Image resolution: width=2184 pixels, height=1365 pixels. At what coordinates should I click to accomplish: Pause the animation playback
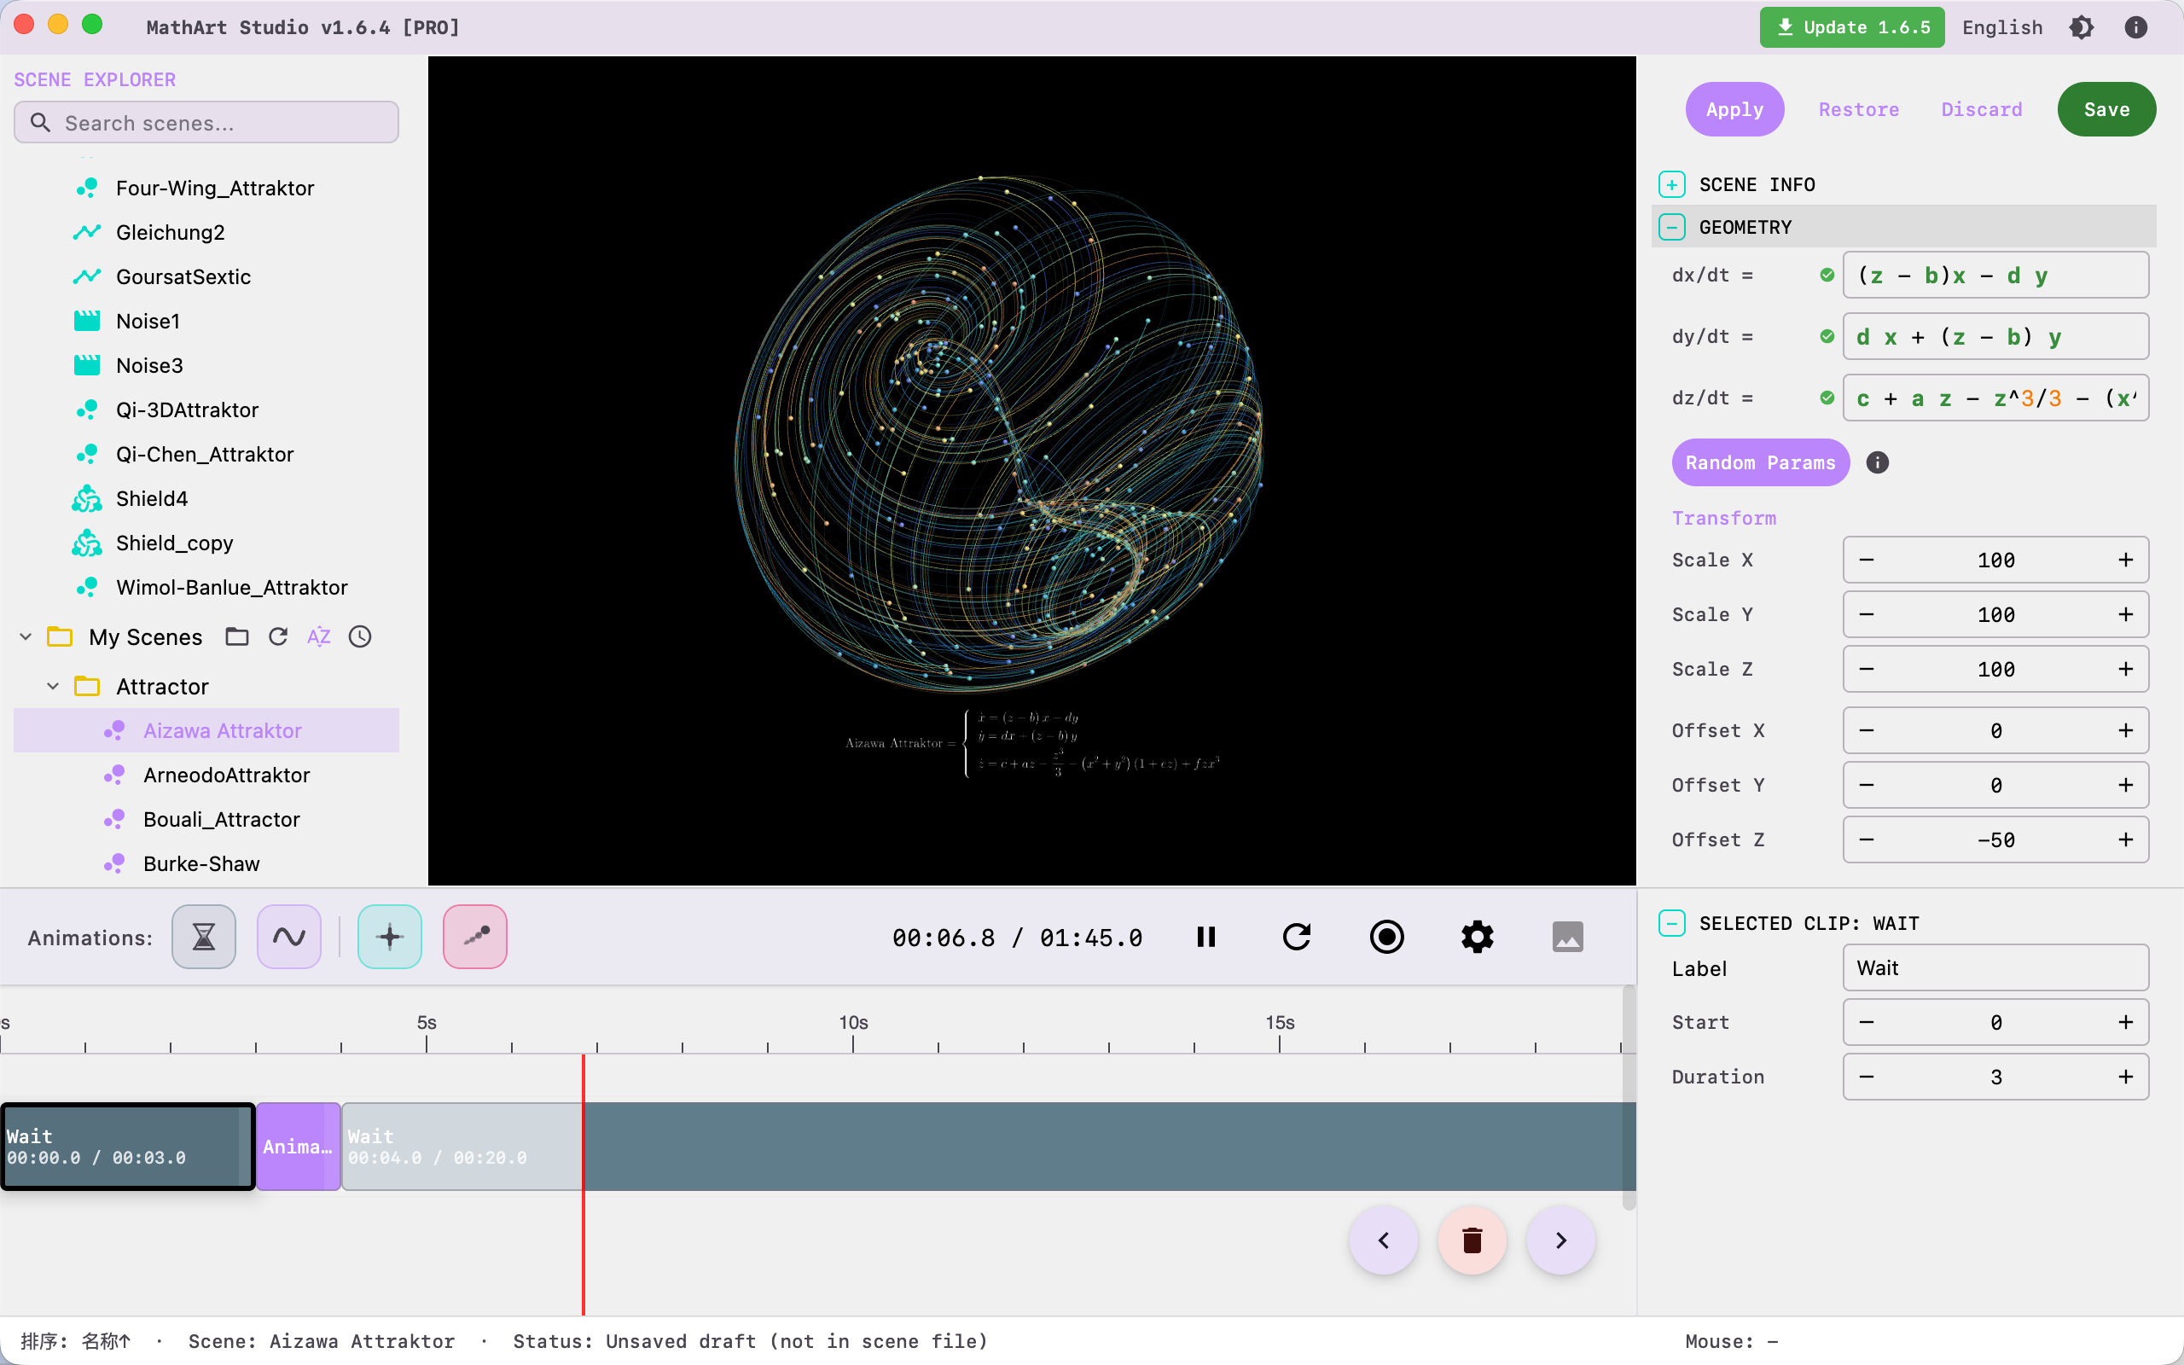click(x=1206, y=937)
